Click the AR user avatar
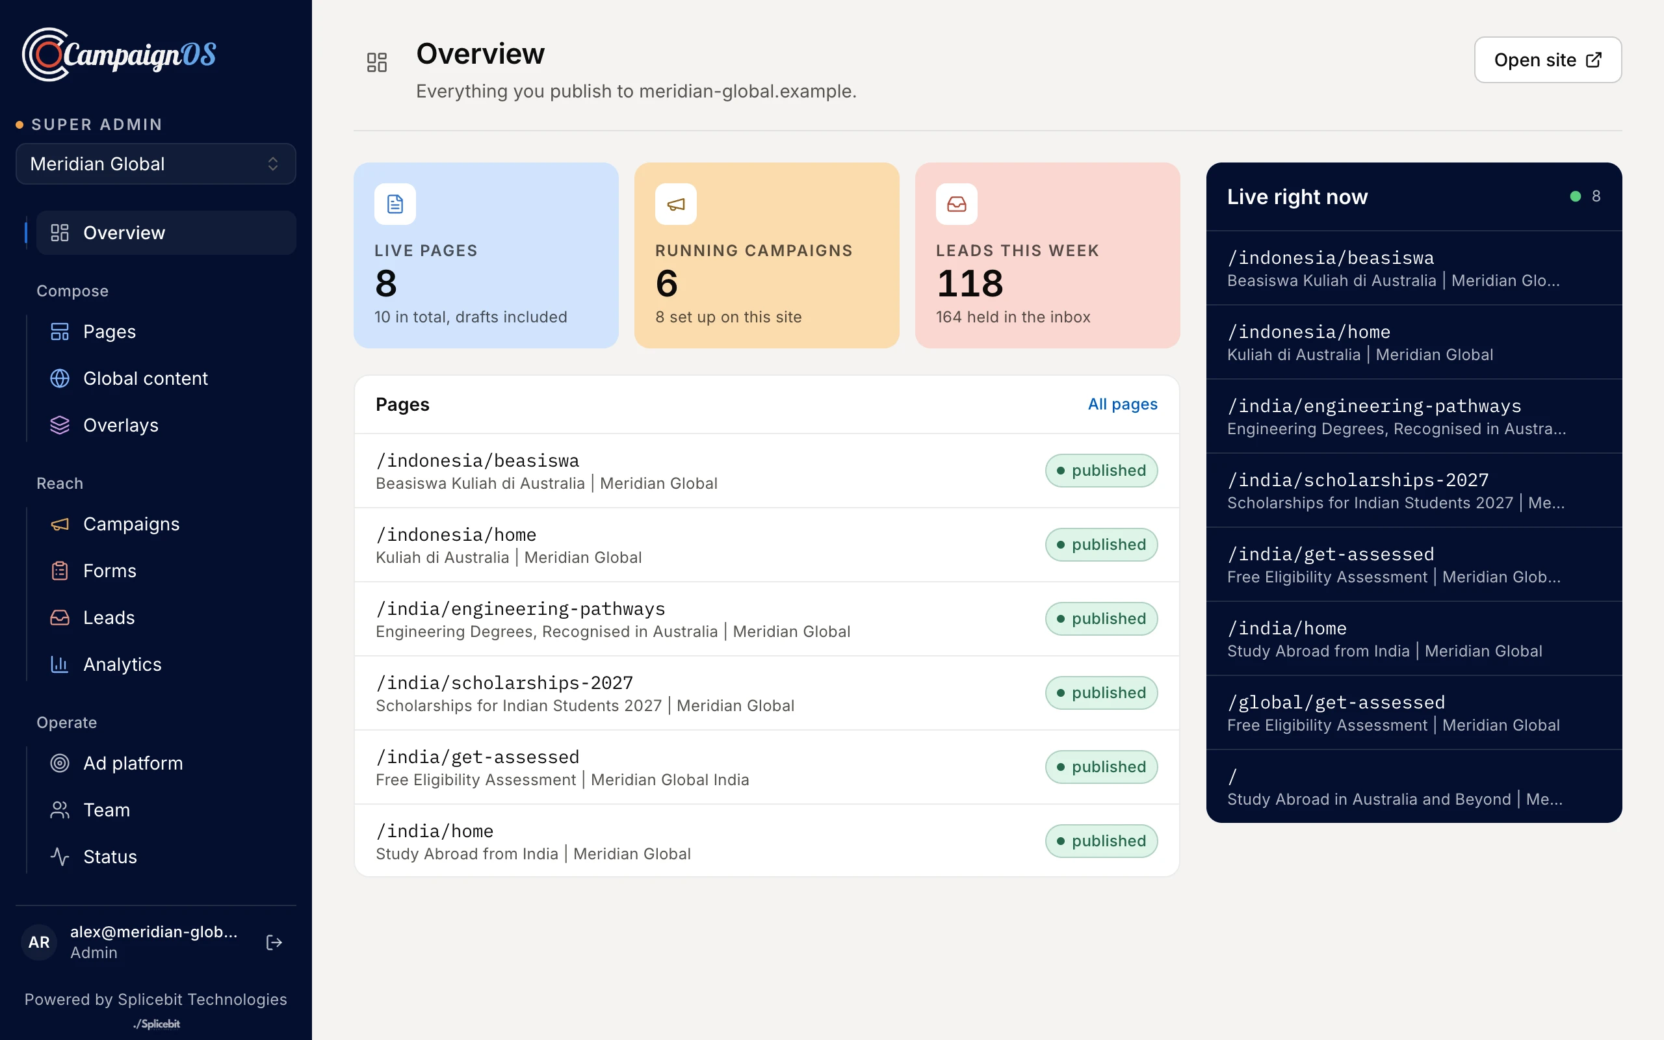The width and height of the screenshot is (1664, 1040). click(x=39, y=942)
